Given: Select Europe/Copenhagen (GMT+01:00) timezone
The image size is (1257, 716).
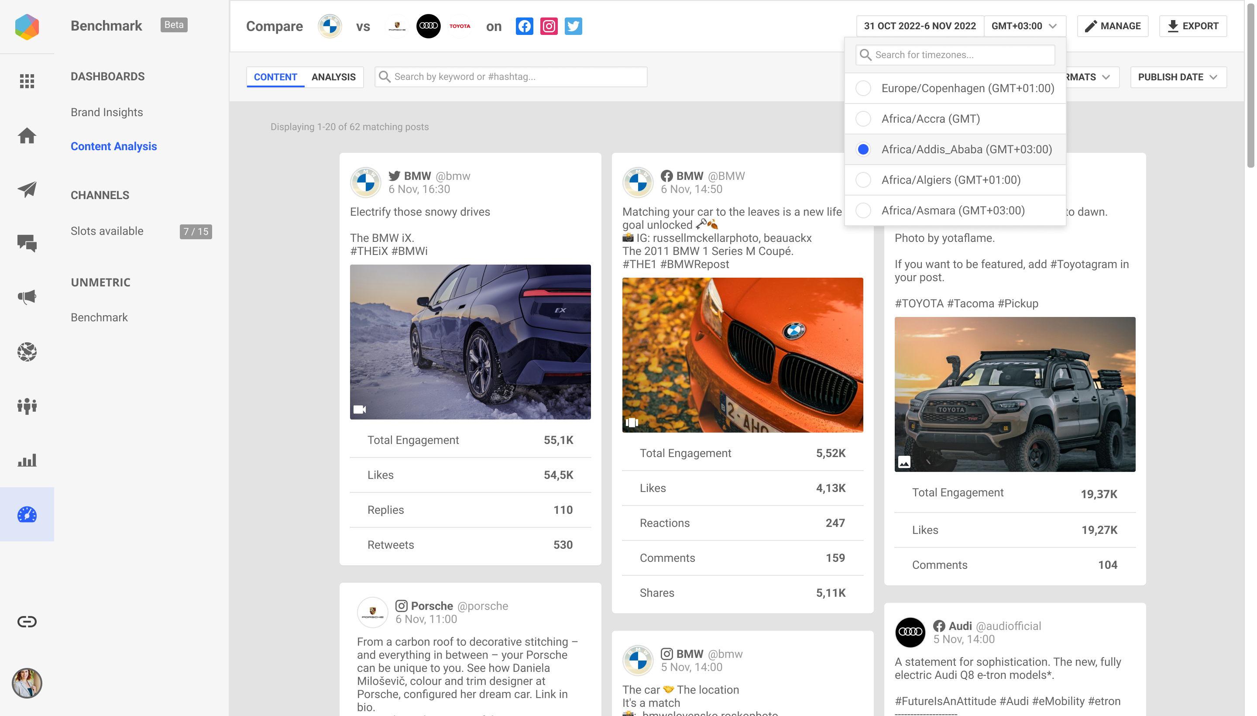Looking at the screenshot, I should coord(955,88).
